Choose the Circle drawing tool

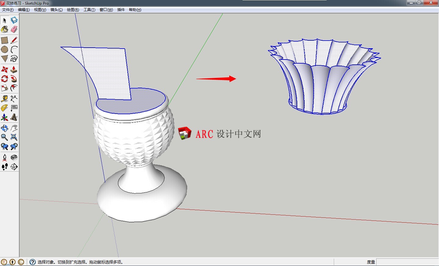pyautogui.click(x=5, y=49)
